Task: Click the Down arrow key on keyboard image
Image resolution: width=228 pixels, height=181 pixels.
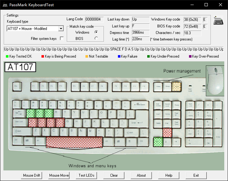Action: (x=167, y=142)
